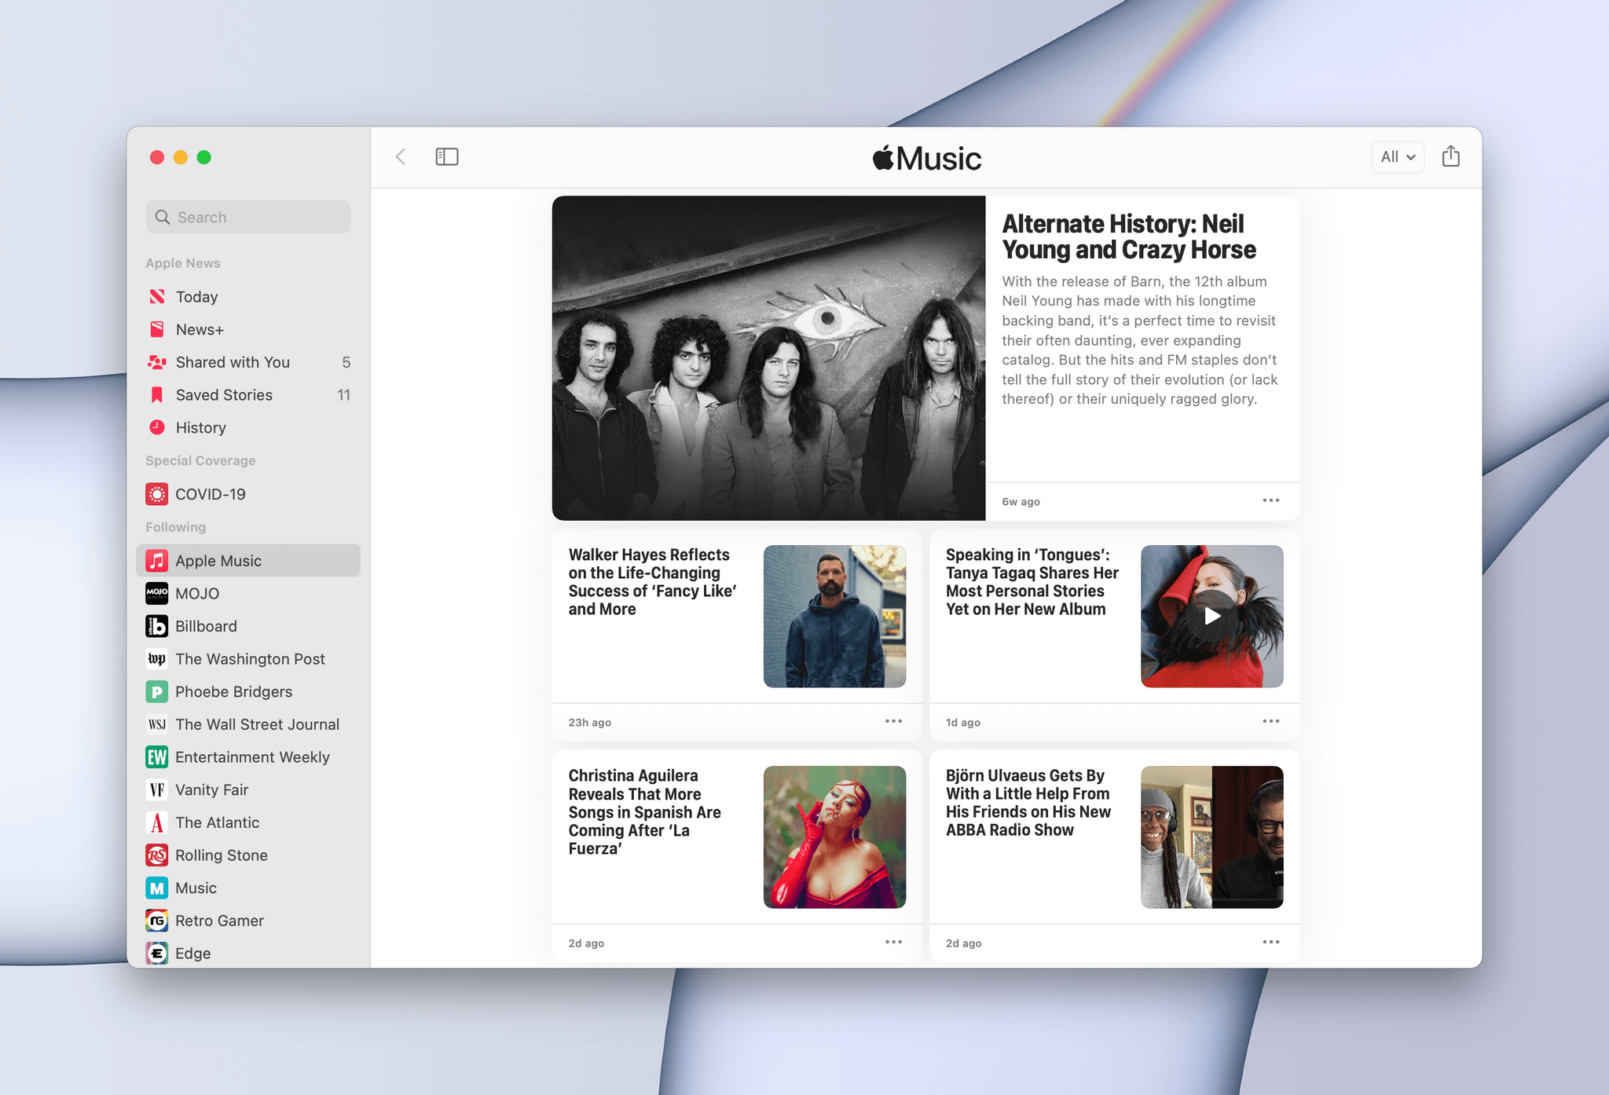
Task: Click the '23h ago' timestamp
Action: click(590, 722)
